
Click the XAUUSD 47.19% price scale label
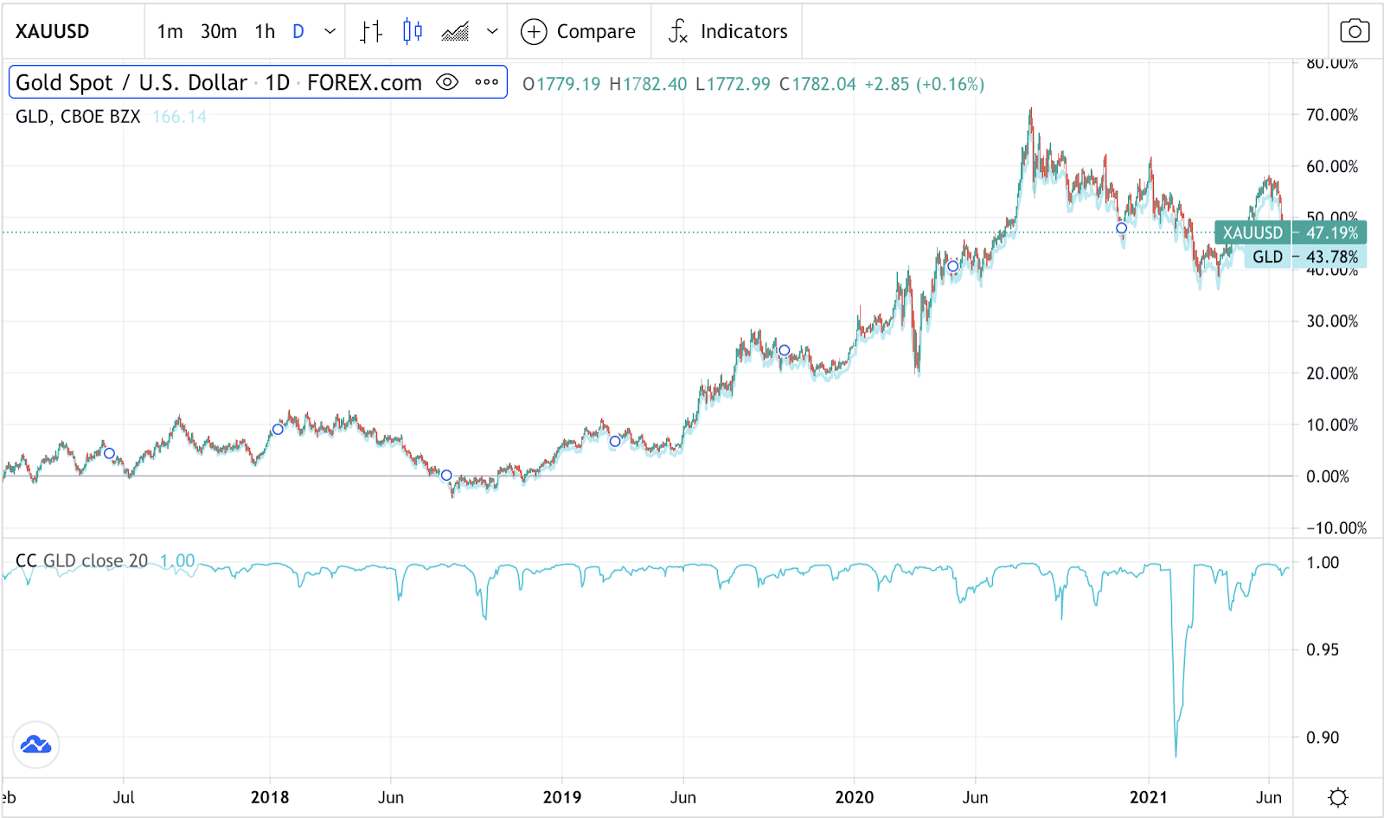pyautogui.click(x=1290, y=233)
